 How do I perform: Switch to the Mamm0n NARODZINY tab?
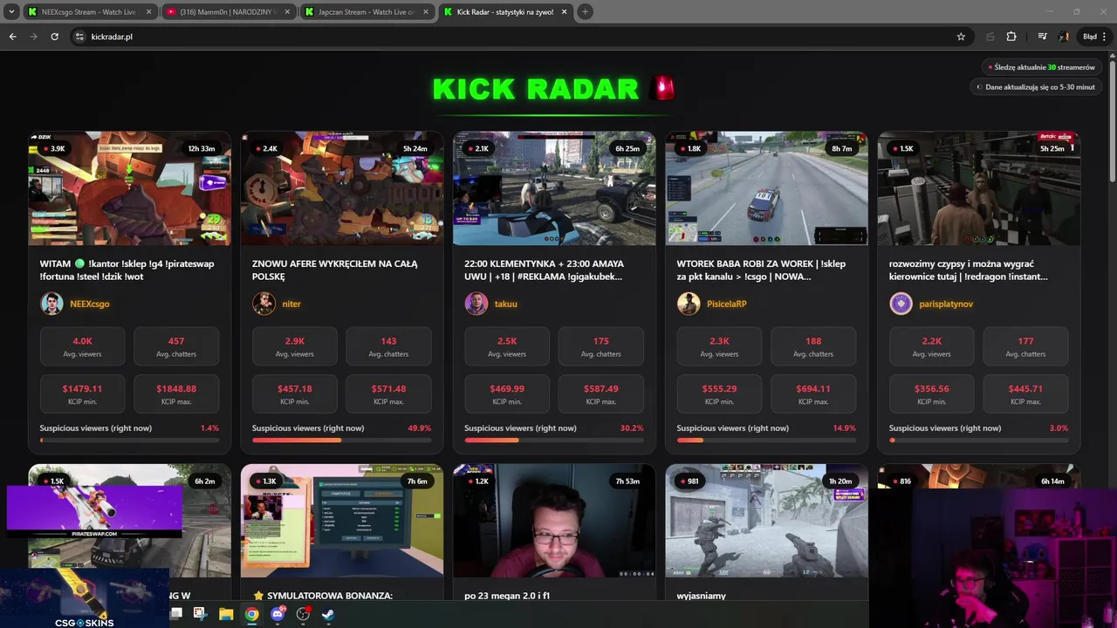pyautogui.click(x=229, y=11)
